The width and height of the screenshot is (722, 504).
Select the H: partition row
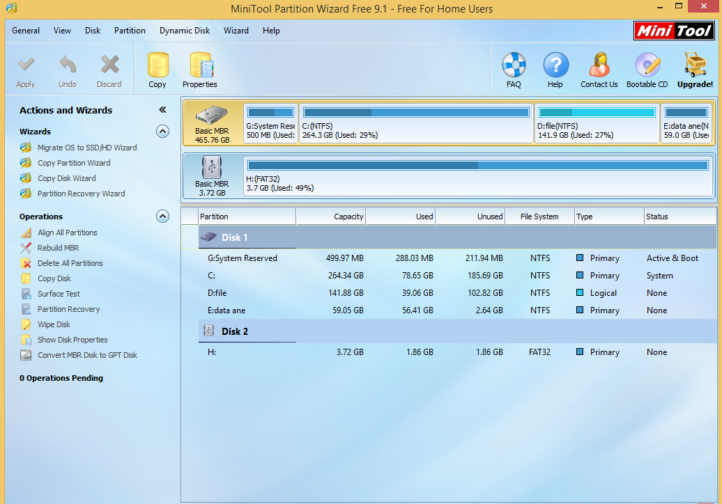[x=458, y=352]
